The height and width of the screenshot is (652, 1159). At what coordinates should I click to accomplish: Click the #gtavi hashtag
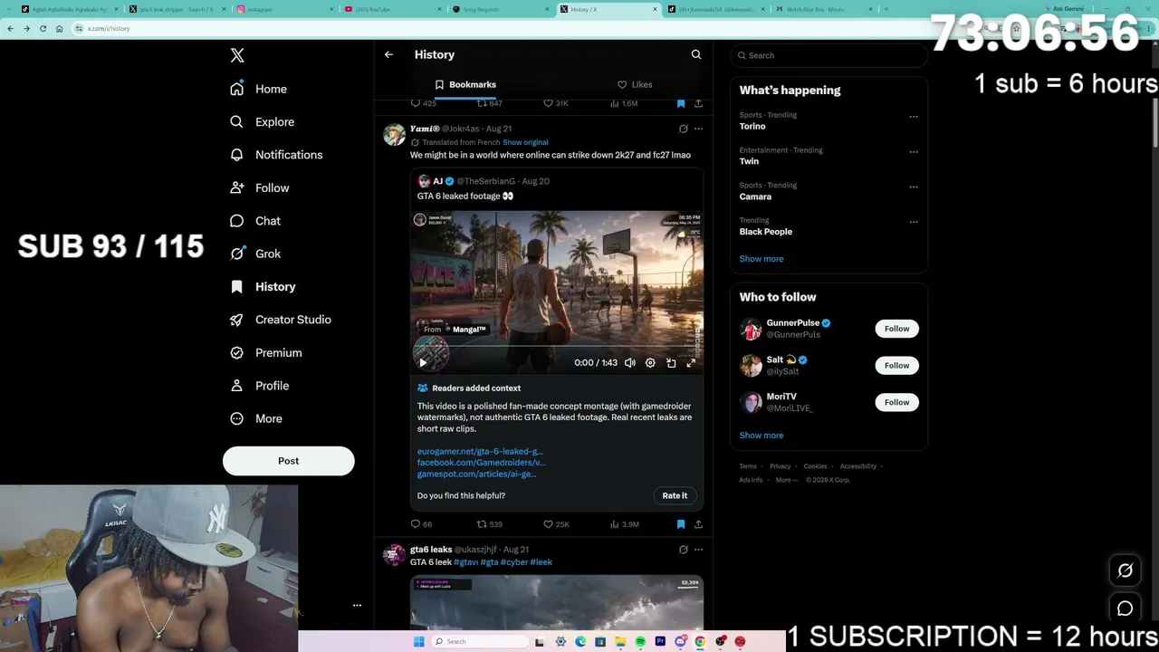pyautogui.click(x=465, y=562)
